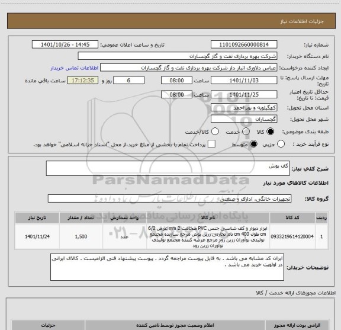Click the الزامی بودن ارائه مجوز column header
Image resolution: width=341 pixels, height=330 pixels.
pyautogui.click(x=297, y=325)
